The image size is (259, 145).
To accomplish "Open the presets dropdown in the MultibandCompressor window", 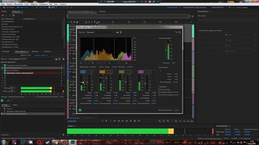I will point(100,32).
